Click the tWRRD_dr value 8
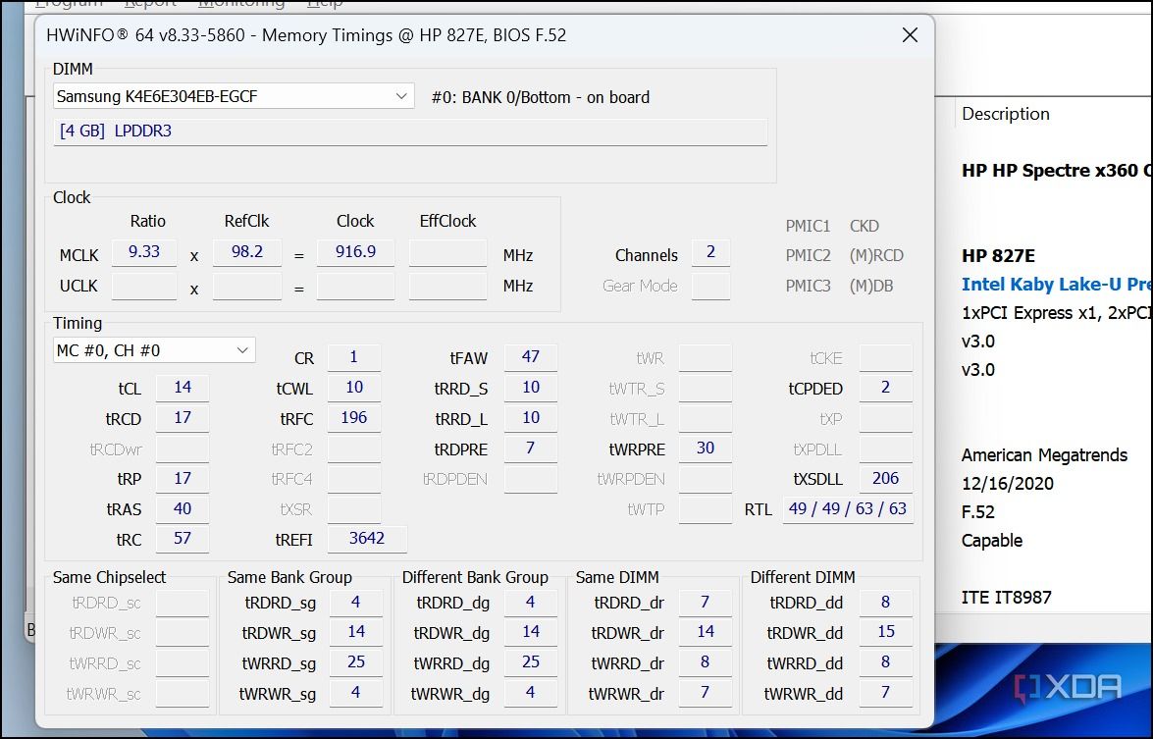Viewport: 1153px width, 739px height. (x=706, y=662)
